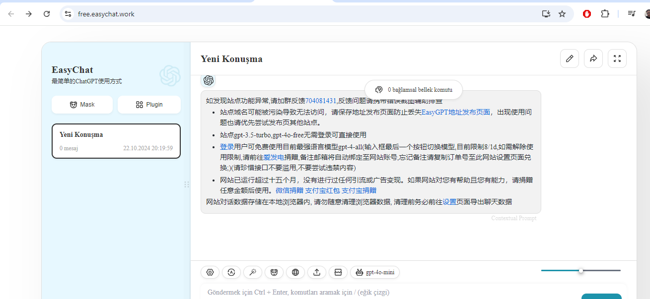
Task: Open the 爱发电 donation link
Action: coord(274,157)
